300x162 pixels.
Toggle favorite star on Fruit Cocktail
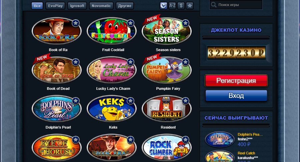130,23
